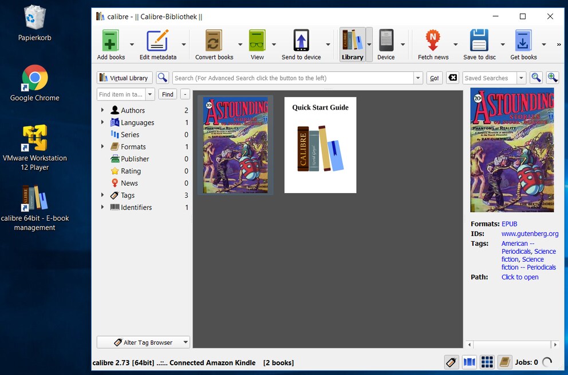Expand the Identifiers tree node
This screenshot has height=375, width=568.
(x=102, y=207)
